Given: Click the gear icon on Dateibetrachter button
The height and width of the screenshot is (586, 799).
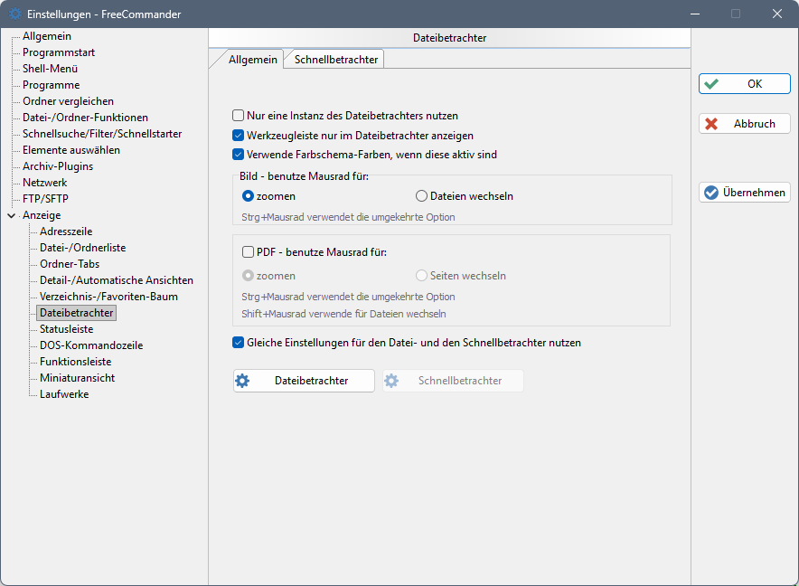Looking at the screenshot, I should click(242, 381).
